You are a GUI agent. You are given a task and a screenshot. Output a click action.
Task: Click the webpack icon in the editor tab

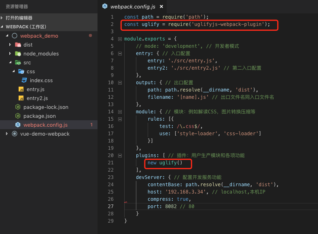pos(105,6)
